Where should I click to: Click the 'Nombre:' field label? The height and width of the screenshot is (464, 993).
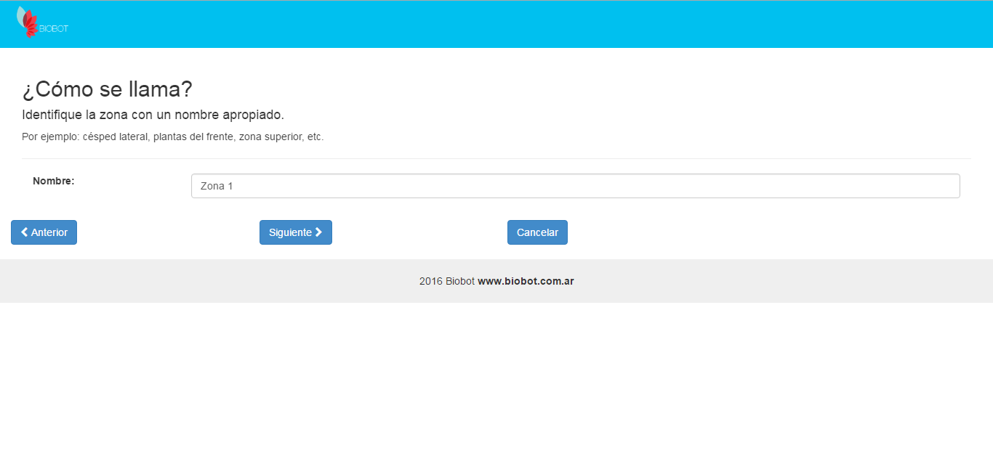click(x=54, y=181)
